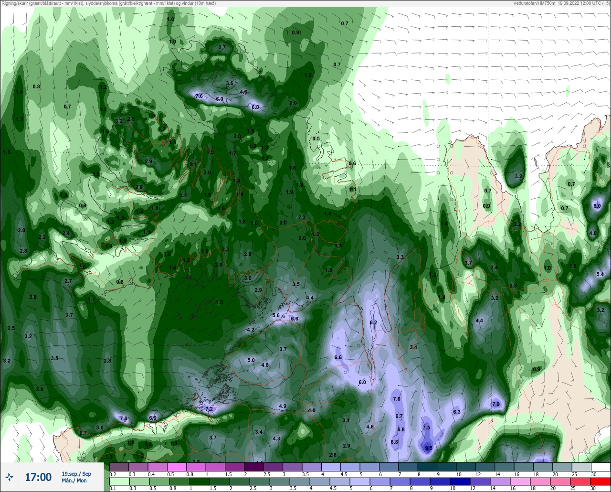Click the 4.9 precipitation value on the map
Screen dimensions: 611x492
(x=282, y=406)
